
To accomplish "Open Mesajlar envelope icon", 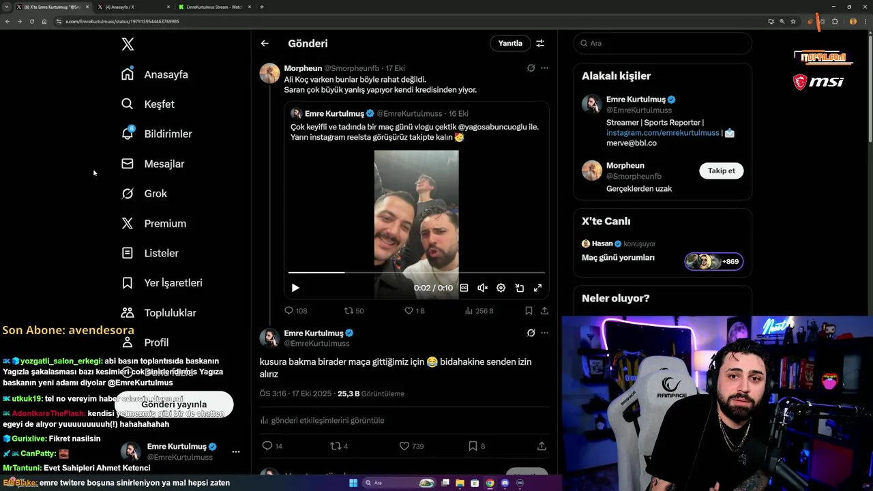I will pyautogui.click(x=128, y=164).
